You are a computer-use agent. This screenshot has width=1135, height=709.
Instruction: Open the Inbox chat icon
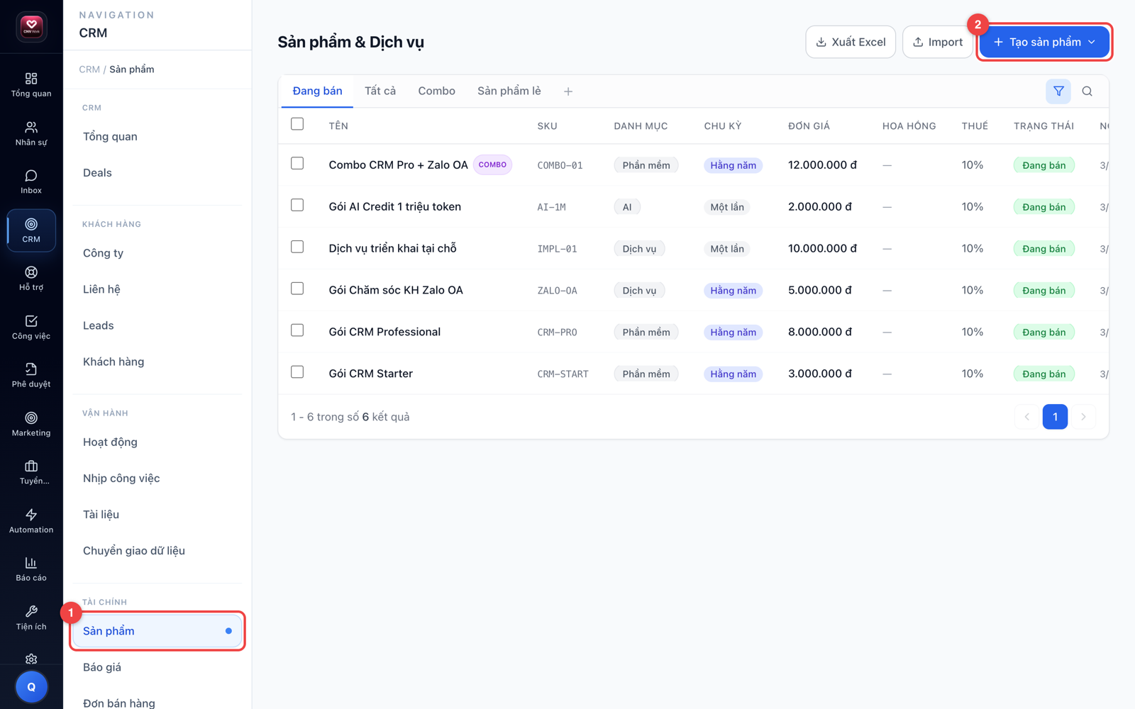click(x=31, y=182)
